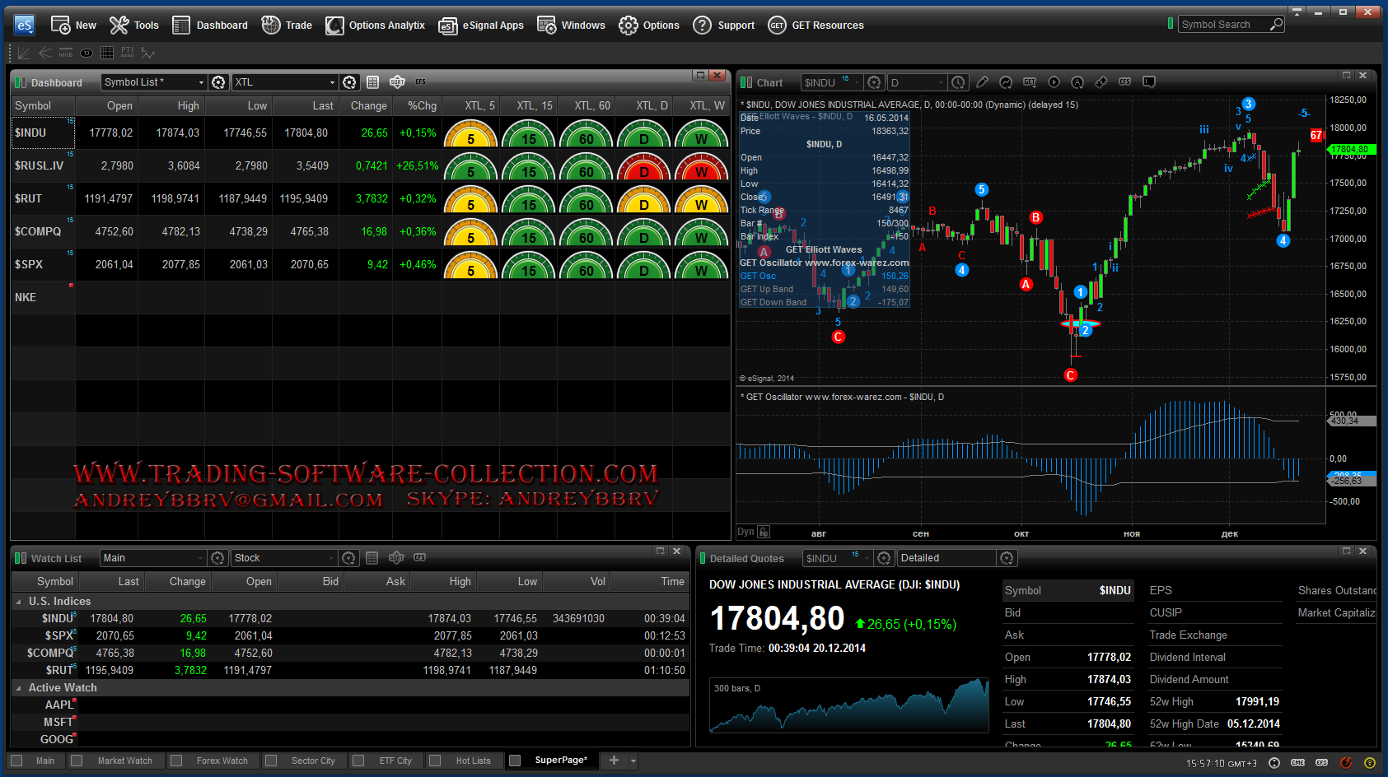Toggle the checkbox on the Hot Lists page tab

tap(435, 761)
